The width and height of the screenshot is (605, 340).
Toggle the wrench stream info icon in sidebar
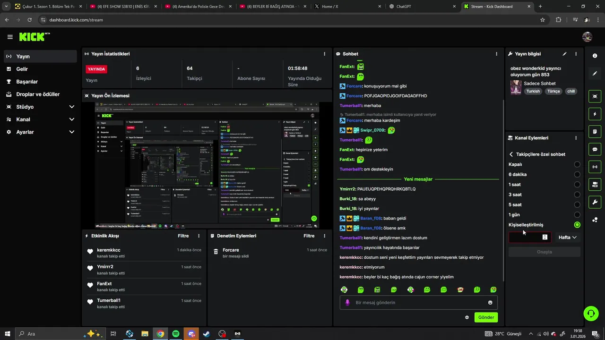click(x=595, y=202)
